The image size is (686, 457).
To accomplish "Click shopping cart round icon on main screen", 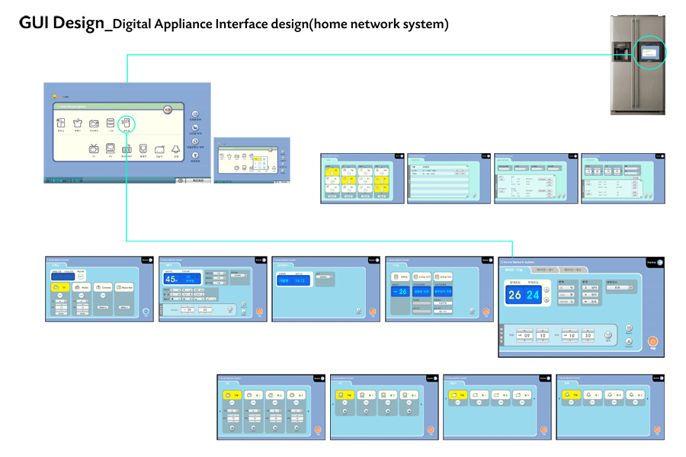I will click(x=195, y=128).
